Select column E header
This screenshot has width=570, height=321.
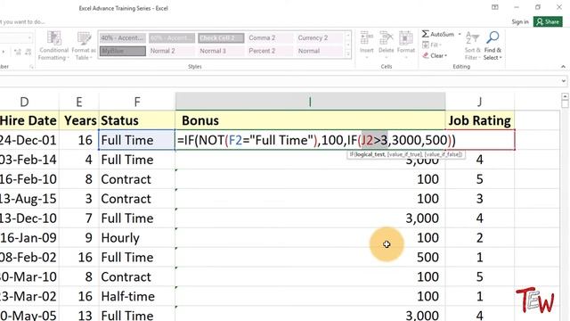click(79, 102)
